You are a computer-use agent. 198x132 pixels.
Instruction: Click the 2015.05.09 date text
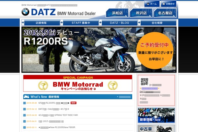click(32, 103)
